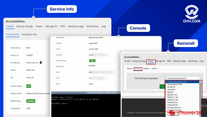Click the Copyright 2024 WHMCS footer text
This screenshot has height=117, width=207.
tap(146, 113)
